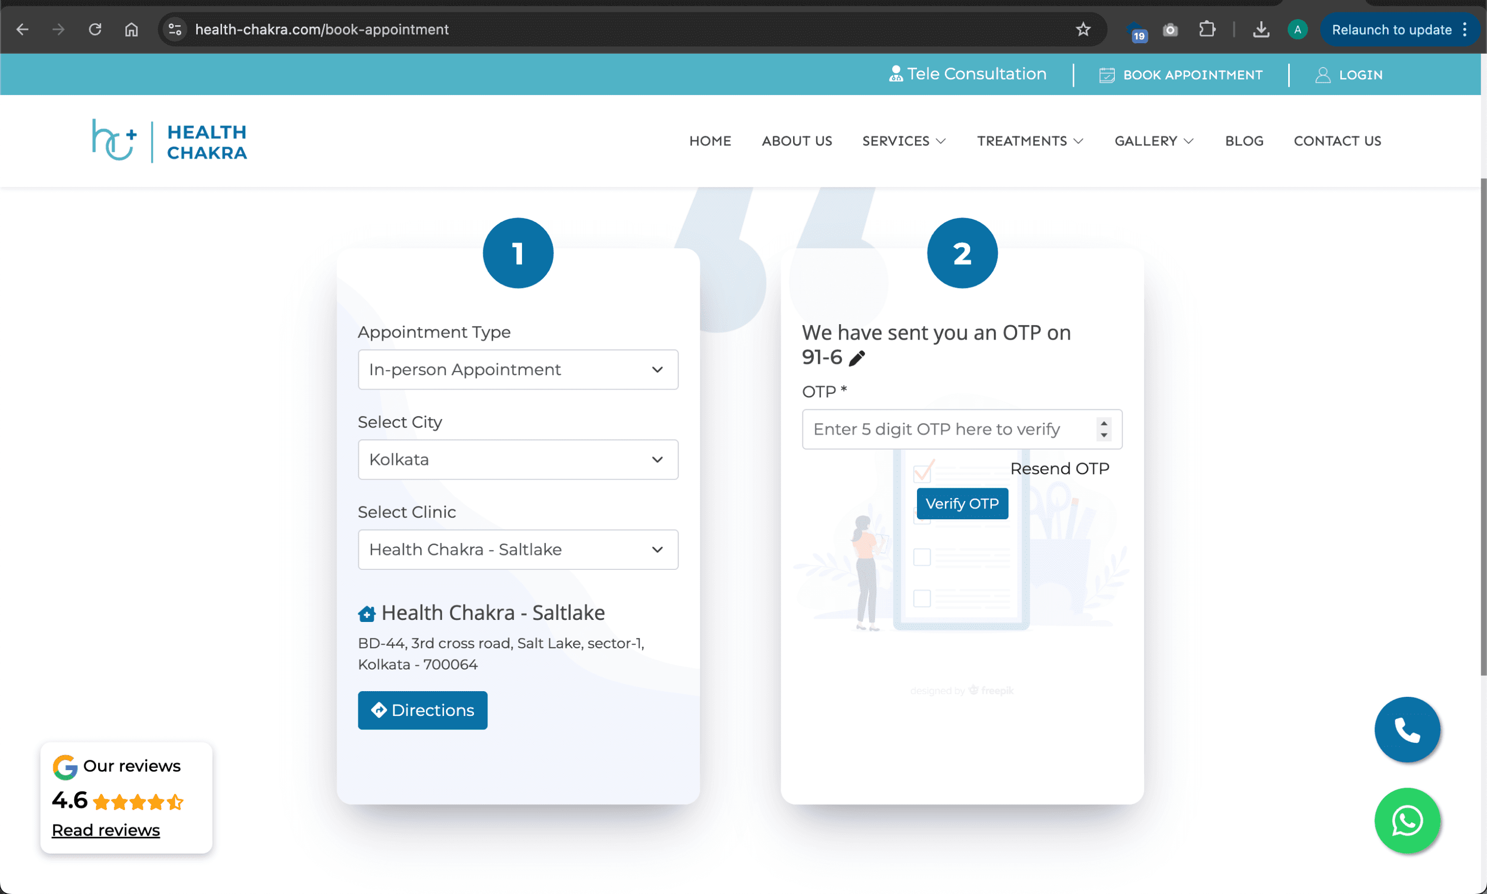
Task: Open the Treatments menu
Action: [x=1030, y=141]
